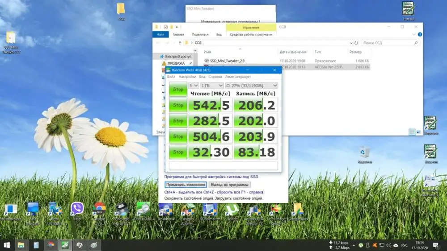This screenshot has height=251, width=447.
Task: Expand the Explorer address bar history dropdown
Action: coord(351,43)
